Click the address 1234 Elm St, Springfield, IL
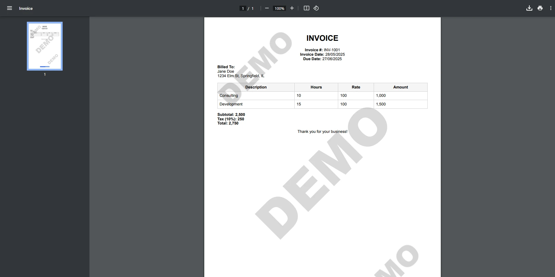555x277 pixels. point(241,76)
